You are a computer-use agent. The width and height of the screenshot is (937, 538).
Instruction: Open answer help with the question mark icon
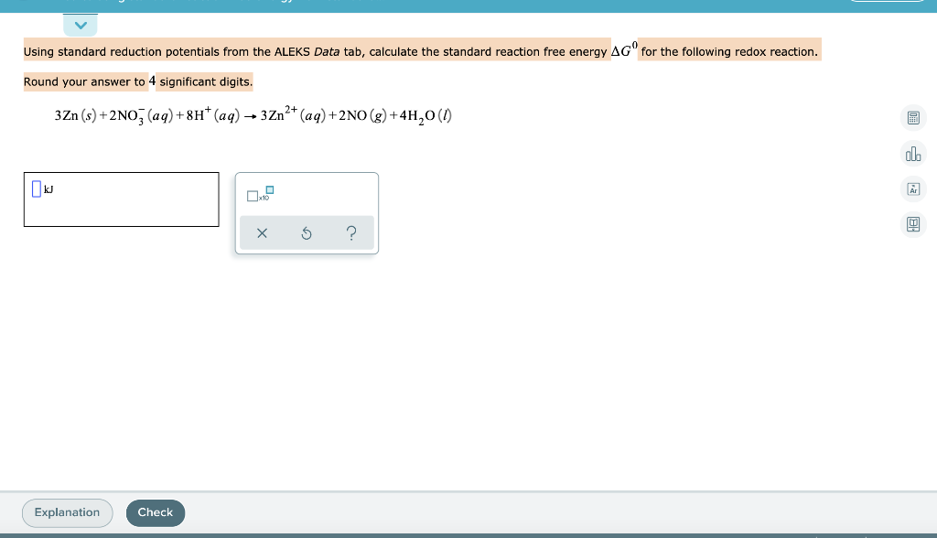click(351, 232)
